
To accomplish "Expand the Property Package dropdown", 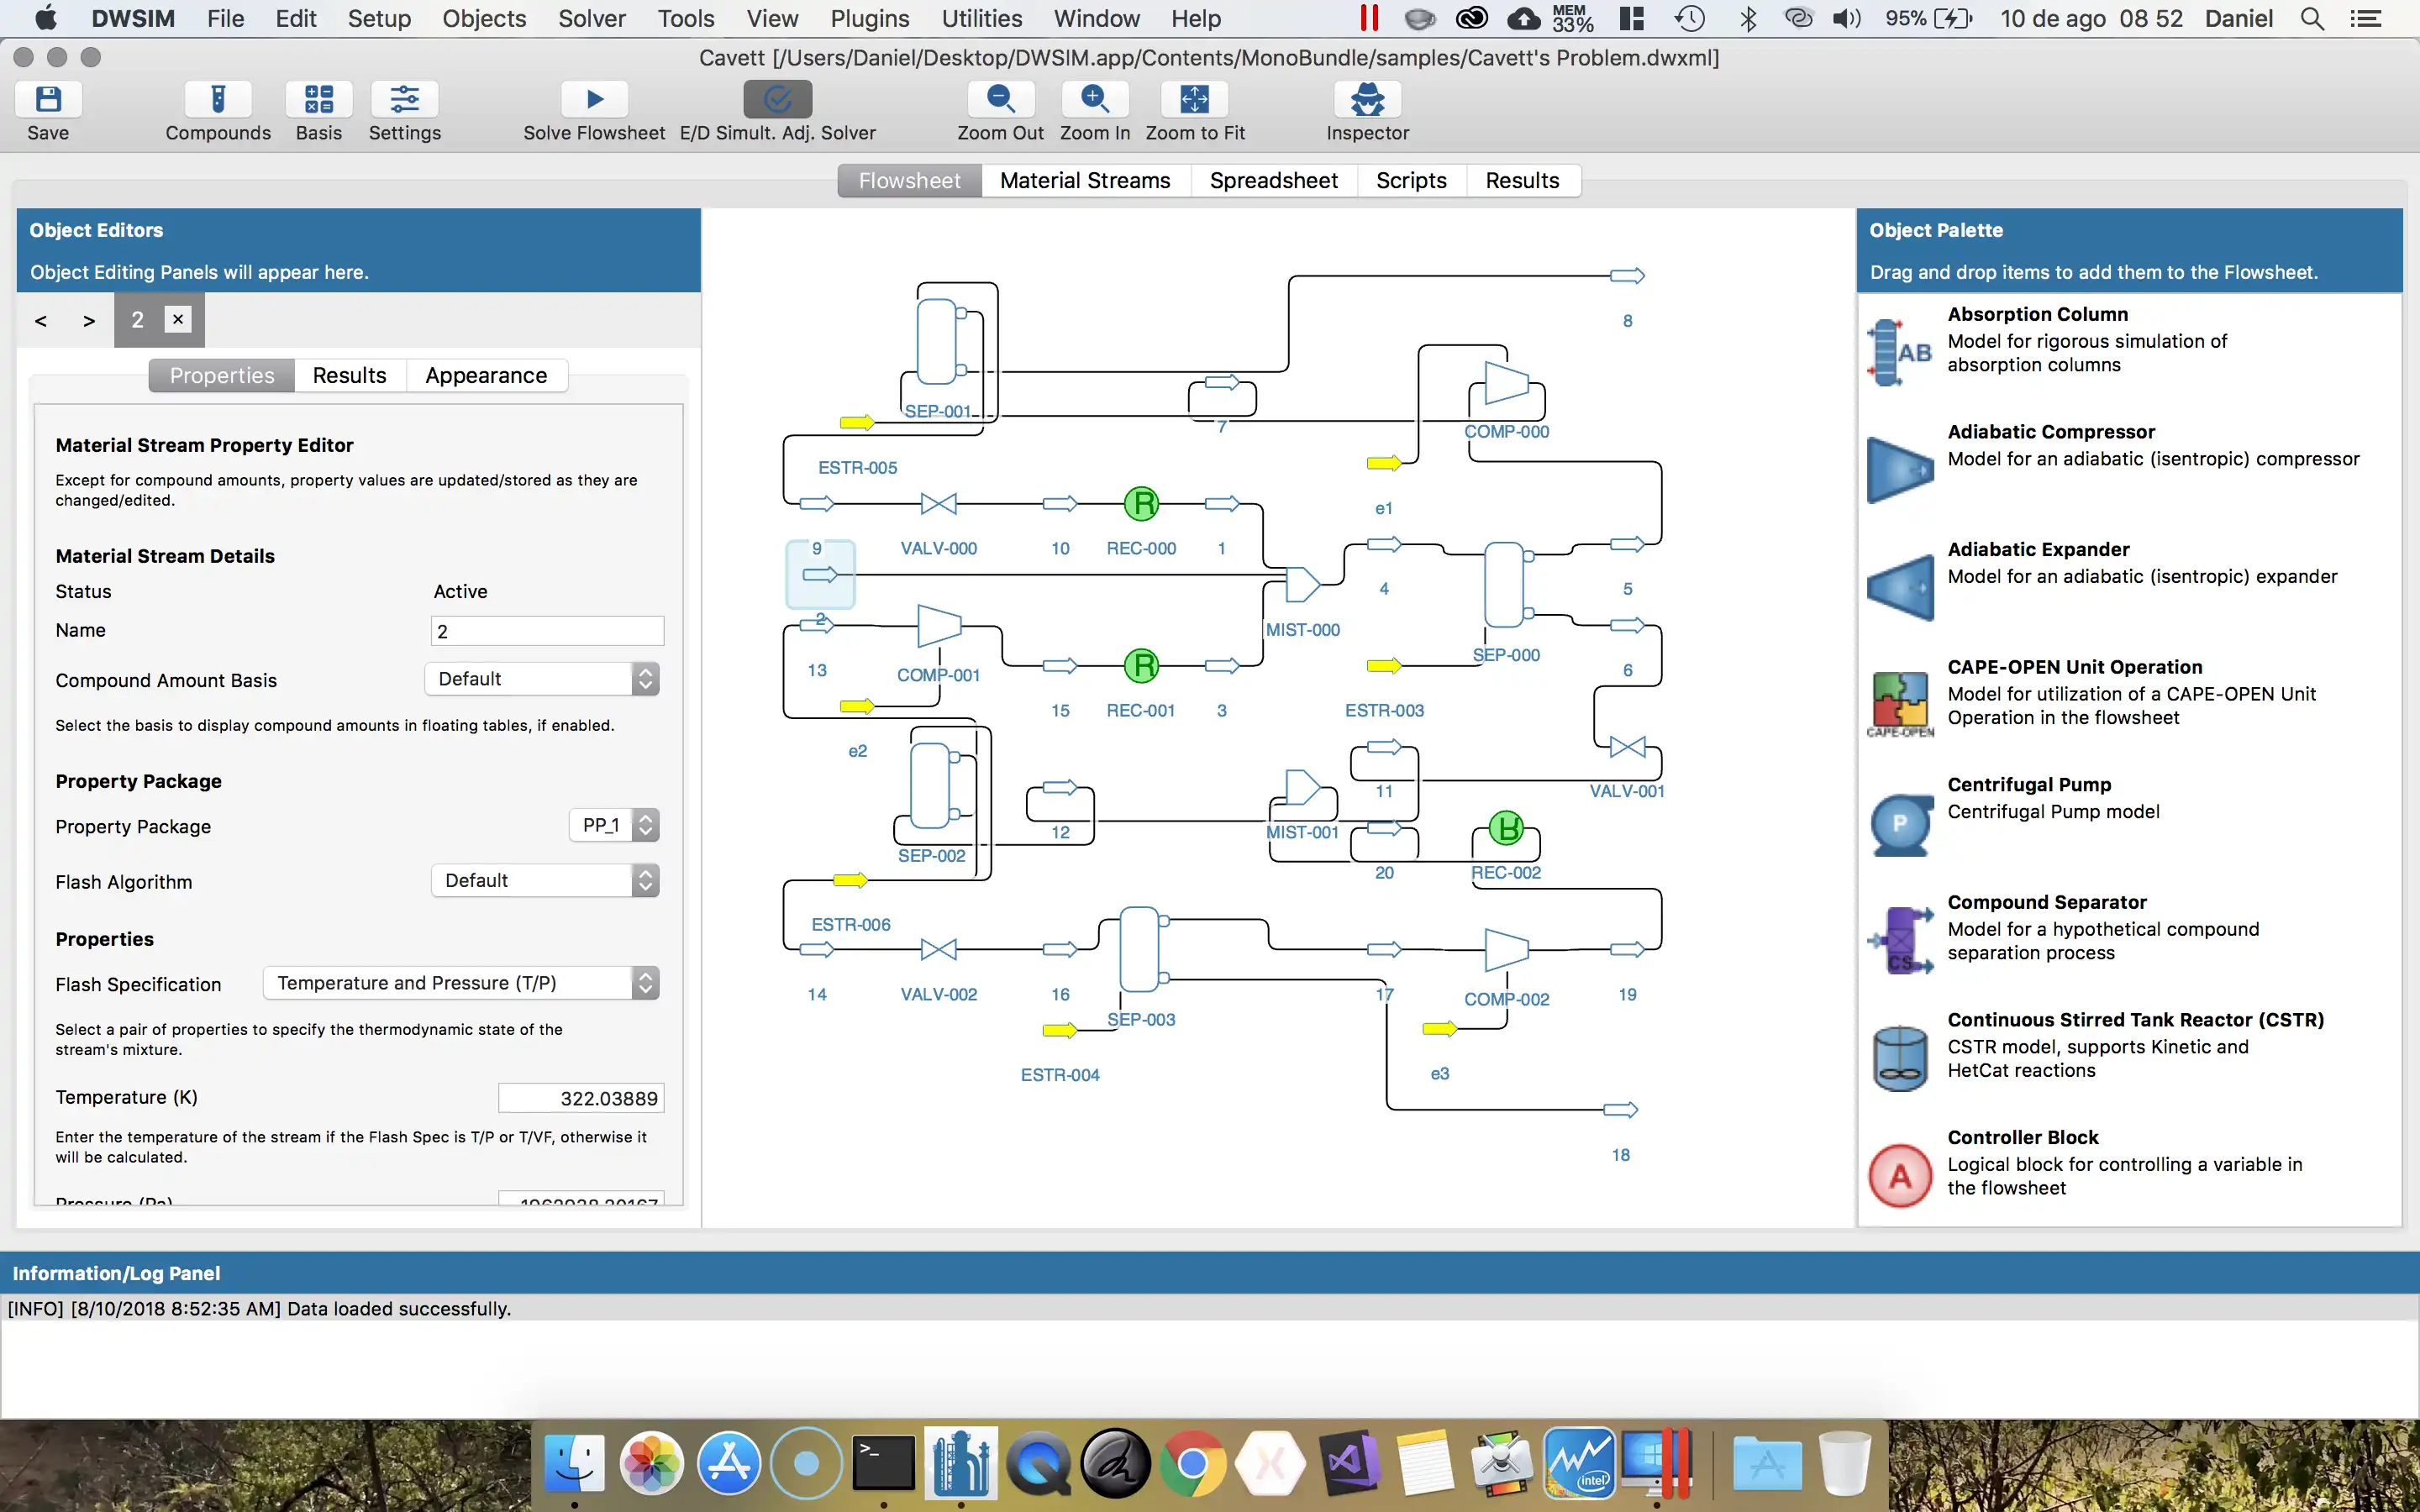I will point(643,824).
